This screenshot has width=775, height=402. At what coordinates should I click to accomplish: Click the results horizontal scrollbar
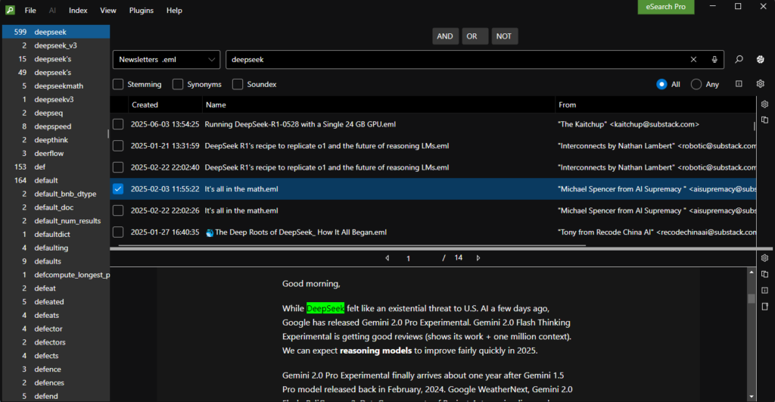click(352, 245)
